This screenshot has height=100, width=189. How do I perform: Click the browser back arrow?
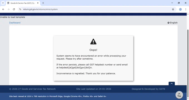(x=3, y=9)
